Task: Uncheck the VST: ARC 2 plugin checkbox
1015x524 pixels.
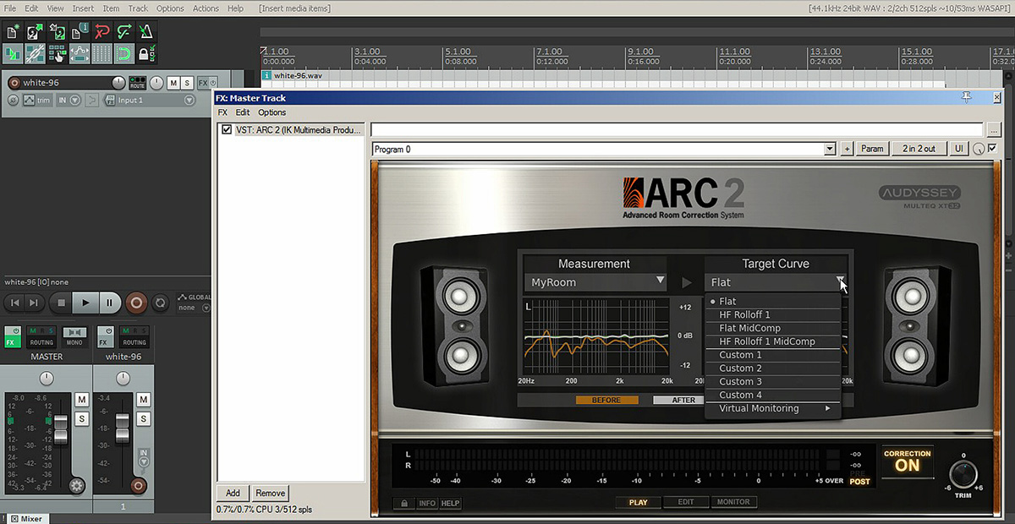Action: click(x=227, y=129)
